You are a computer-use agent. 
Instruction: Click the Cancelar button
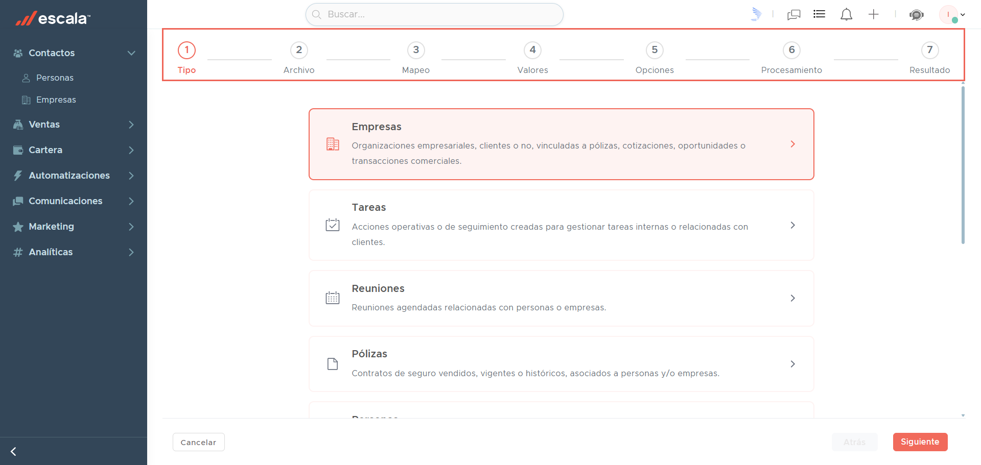pyautogui.click(x=198, y=442)
